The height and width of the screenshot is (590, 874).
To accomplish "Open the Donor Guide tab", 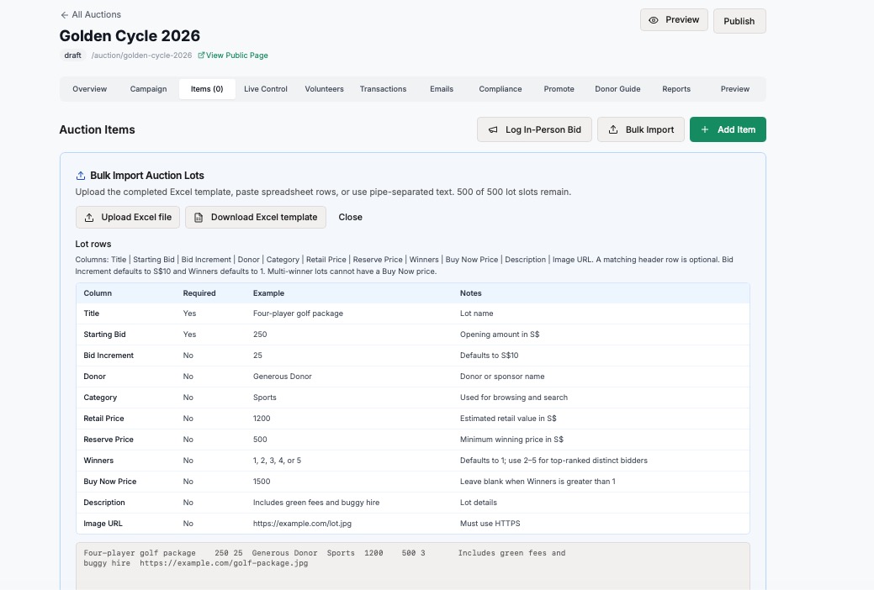I will 617,89.
